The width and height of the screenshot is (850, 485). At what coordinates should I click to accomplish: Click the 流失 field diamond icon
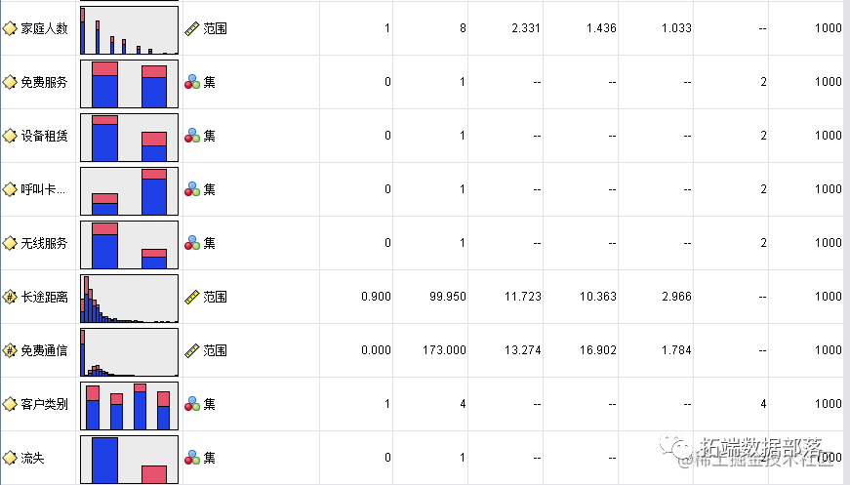pyautogui.click(x=10, y=458)
